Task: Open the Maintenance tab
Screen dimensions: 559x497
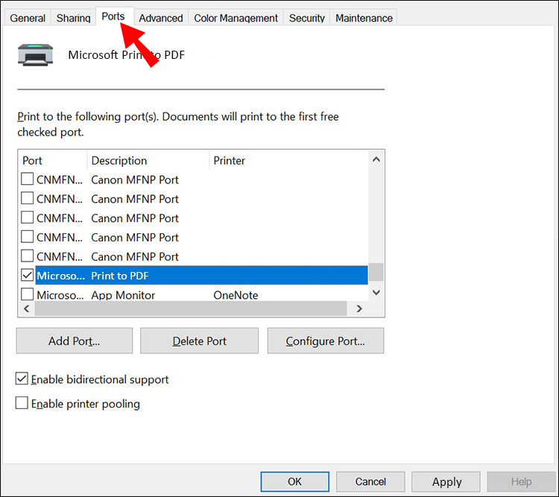Action: pos(364,18)
